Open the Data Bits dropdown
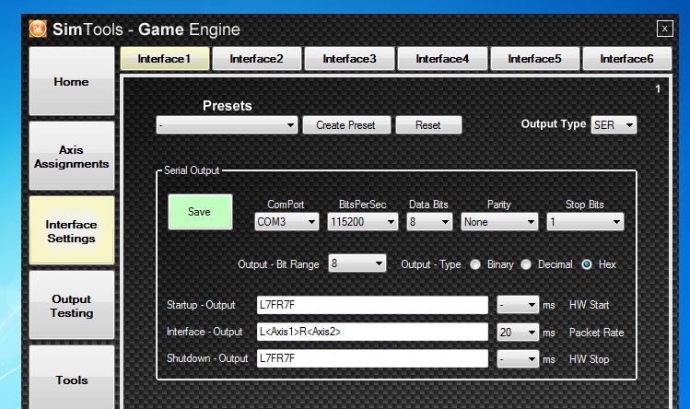Screen dimensions: 690x409 [429, 222]
